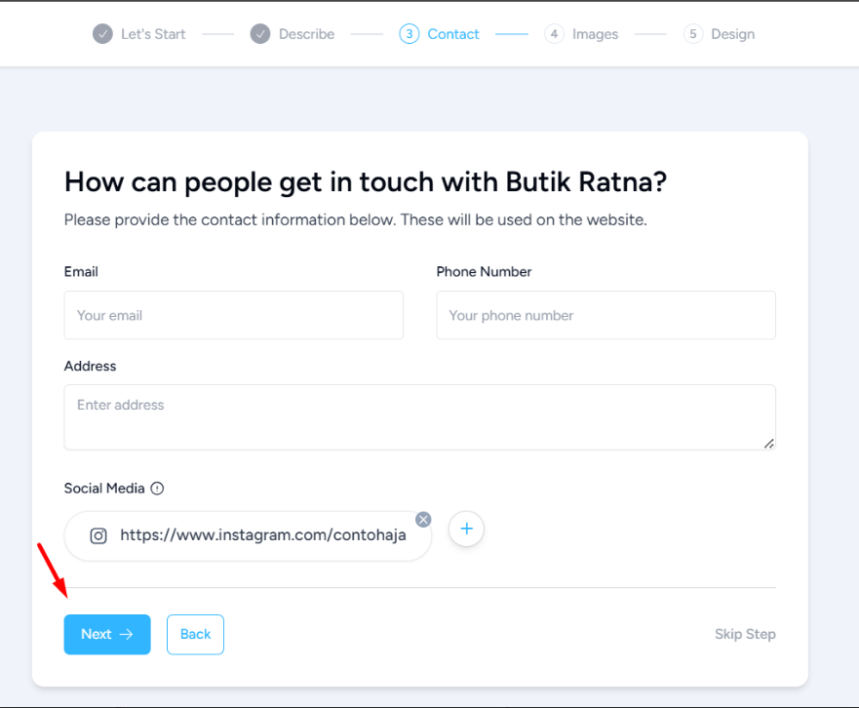This screenshot has height=708, width=859.
Task: Click the Let's Start checkmark icon
Action: [102, 34]
